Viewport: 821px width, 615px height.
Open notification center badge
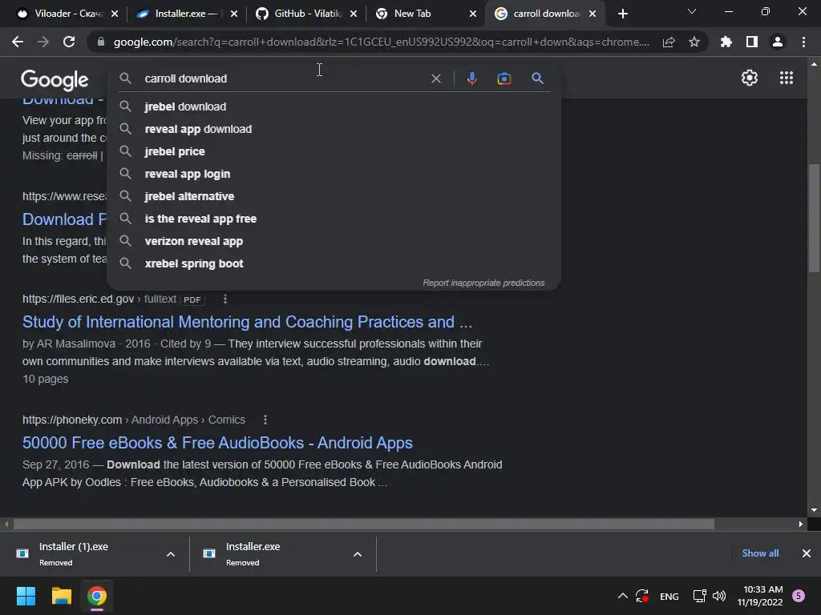click(x=799, y=596)
